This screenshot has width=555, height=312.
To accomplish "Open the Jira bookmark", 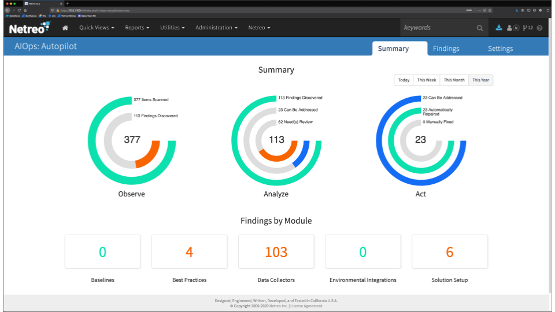I will 53,16.
